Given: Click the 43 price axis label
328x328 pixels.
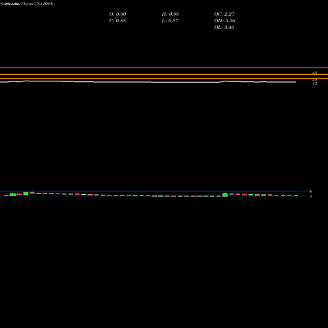Looking at the screenshot, I should [x=315, y=73].
